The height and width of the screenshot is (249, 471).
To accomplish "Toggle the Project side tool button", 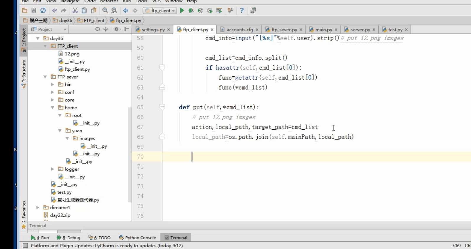I will coord(24,40).
